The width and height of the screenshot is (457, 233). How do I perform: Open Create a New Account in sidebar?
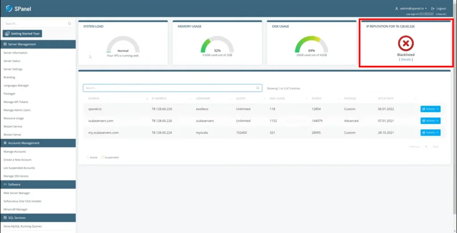(x=17, y=159)
